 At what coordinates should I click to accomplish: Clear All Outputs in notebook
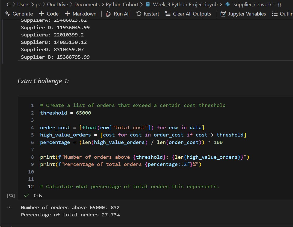tap(188, 14)
